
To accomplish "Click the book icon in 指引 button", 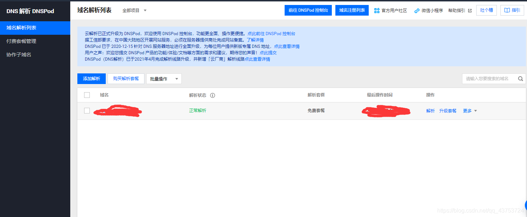I will pos(507,10).
